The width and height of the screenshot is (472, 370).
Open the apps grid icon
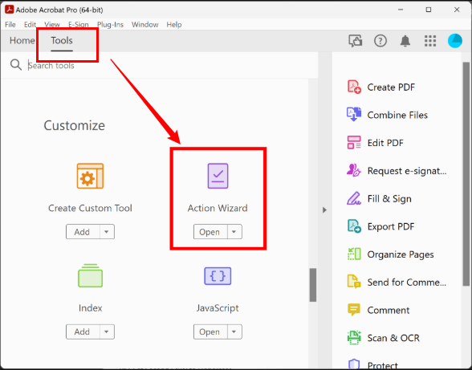pos(430,41)
